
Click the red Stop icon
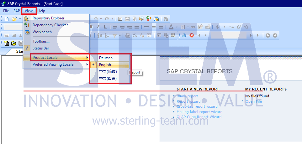point(191,35)
